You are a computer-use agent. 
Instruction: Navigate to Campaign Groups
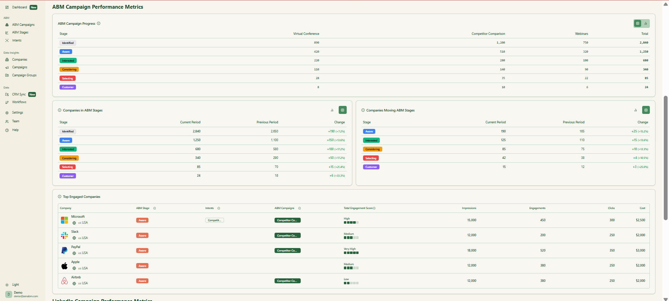(x=24, y=75)
